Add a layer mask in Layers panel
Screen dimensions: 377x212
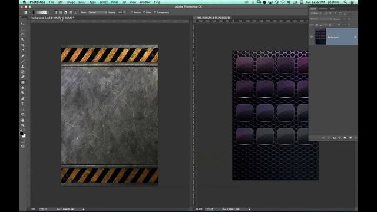coord(334,138)
